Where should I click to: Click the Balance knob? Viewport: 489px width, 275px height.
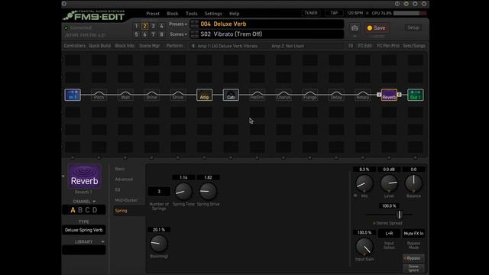(x=413, y=183)
